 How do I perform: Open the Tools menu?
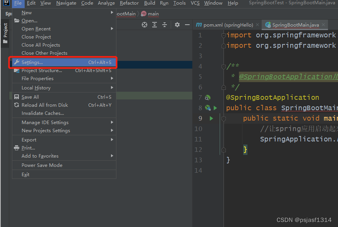tap(179, 3)
